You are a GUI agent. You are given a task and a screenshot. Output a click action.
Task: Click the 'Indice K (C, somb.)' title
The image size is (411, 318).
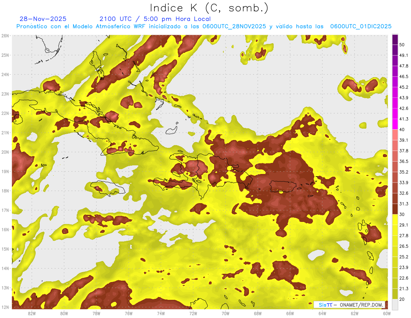(x=209, y=8)
